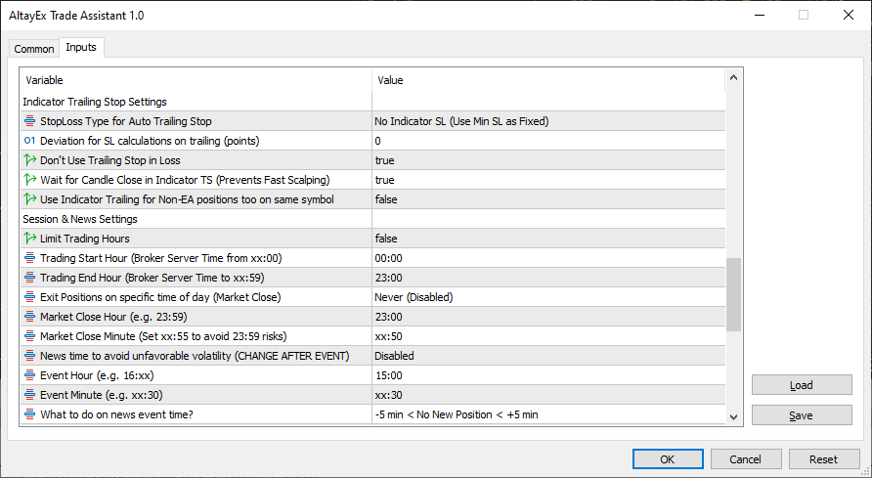Toggle Use Indicator Trailing for Non-EA value false
The width and height of the screenshot is (872, 478).
pos(548,199)
